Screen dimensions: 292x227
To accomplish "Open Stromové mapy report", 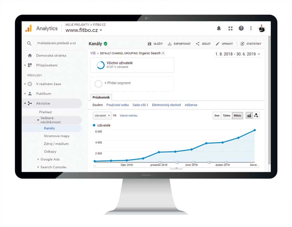I will [x=57, y=136].
